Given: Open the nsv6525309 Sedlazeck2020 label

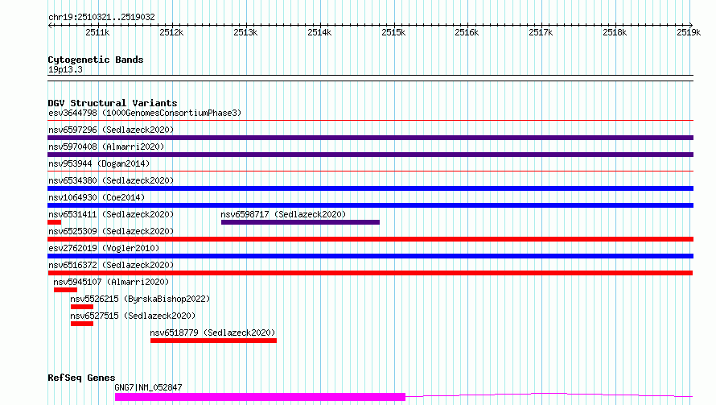Looking at the screenshot, I should coord(111,231).
